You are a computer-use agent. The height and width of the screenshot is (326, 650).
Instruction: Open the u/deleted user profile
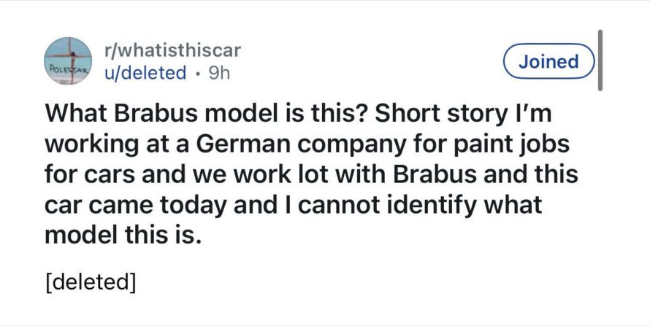(145, 74)
